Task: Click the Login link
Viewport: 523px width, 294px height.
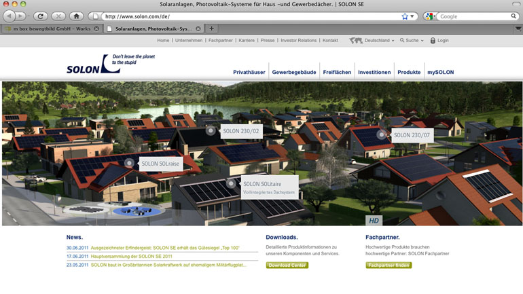Action: (x=443, y=40)
